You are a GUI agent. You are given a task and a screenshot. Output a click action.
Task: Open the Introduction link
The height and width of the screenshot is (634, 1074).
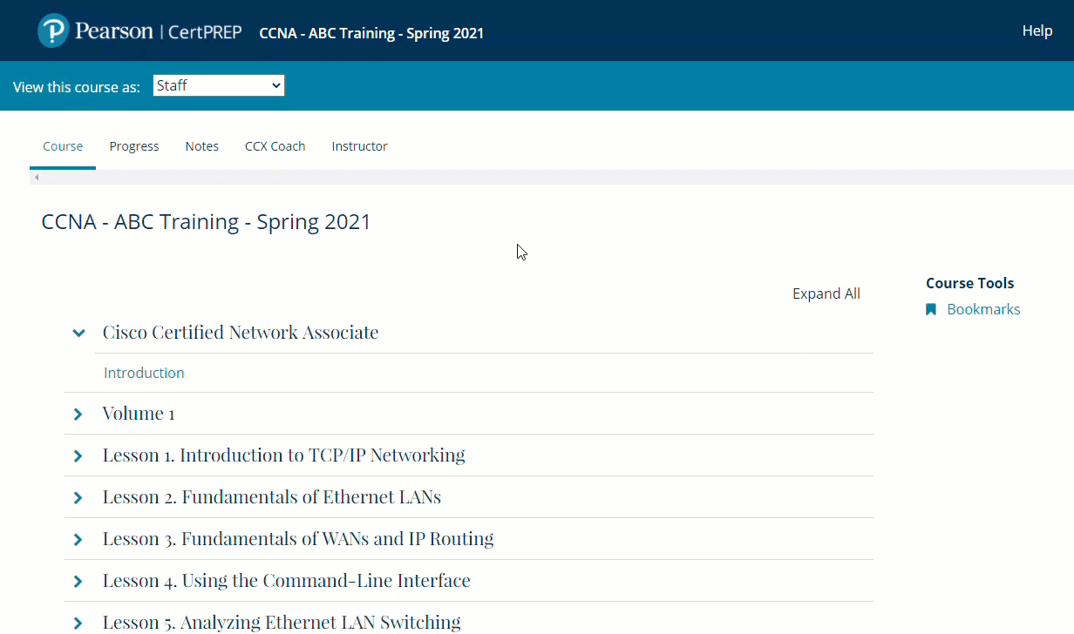(144, 373)
